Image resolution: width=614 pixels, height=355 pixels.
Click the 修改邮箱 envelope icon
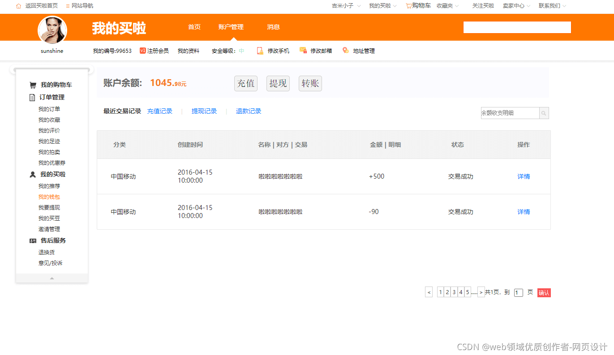click(303, 51)
